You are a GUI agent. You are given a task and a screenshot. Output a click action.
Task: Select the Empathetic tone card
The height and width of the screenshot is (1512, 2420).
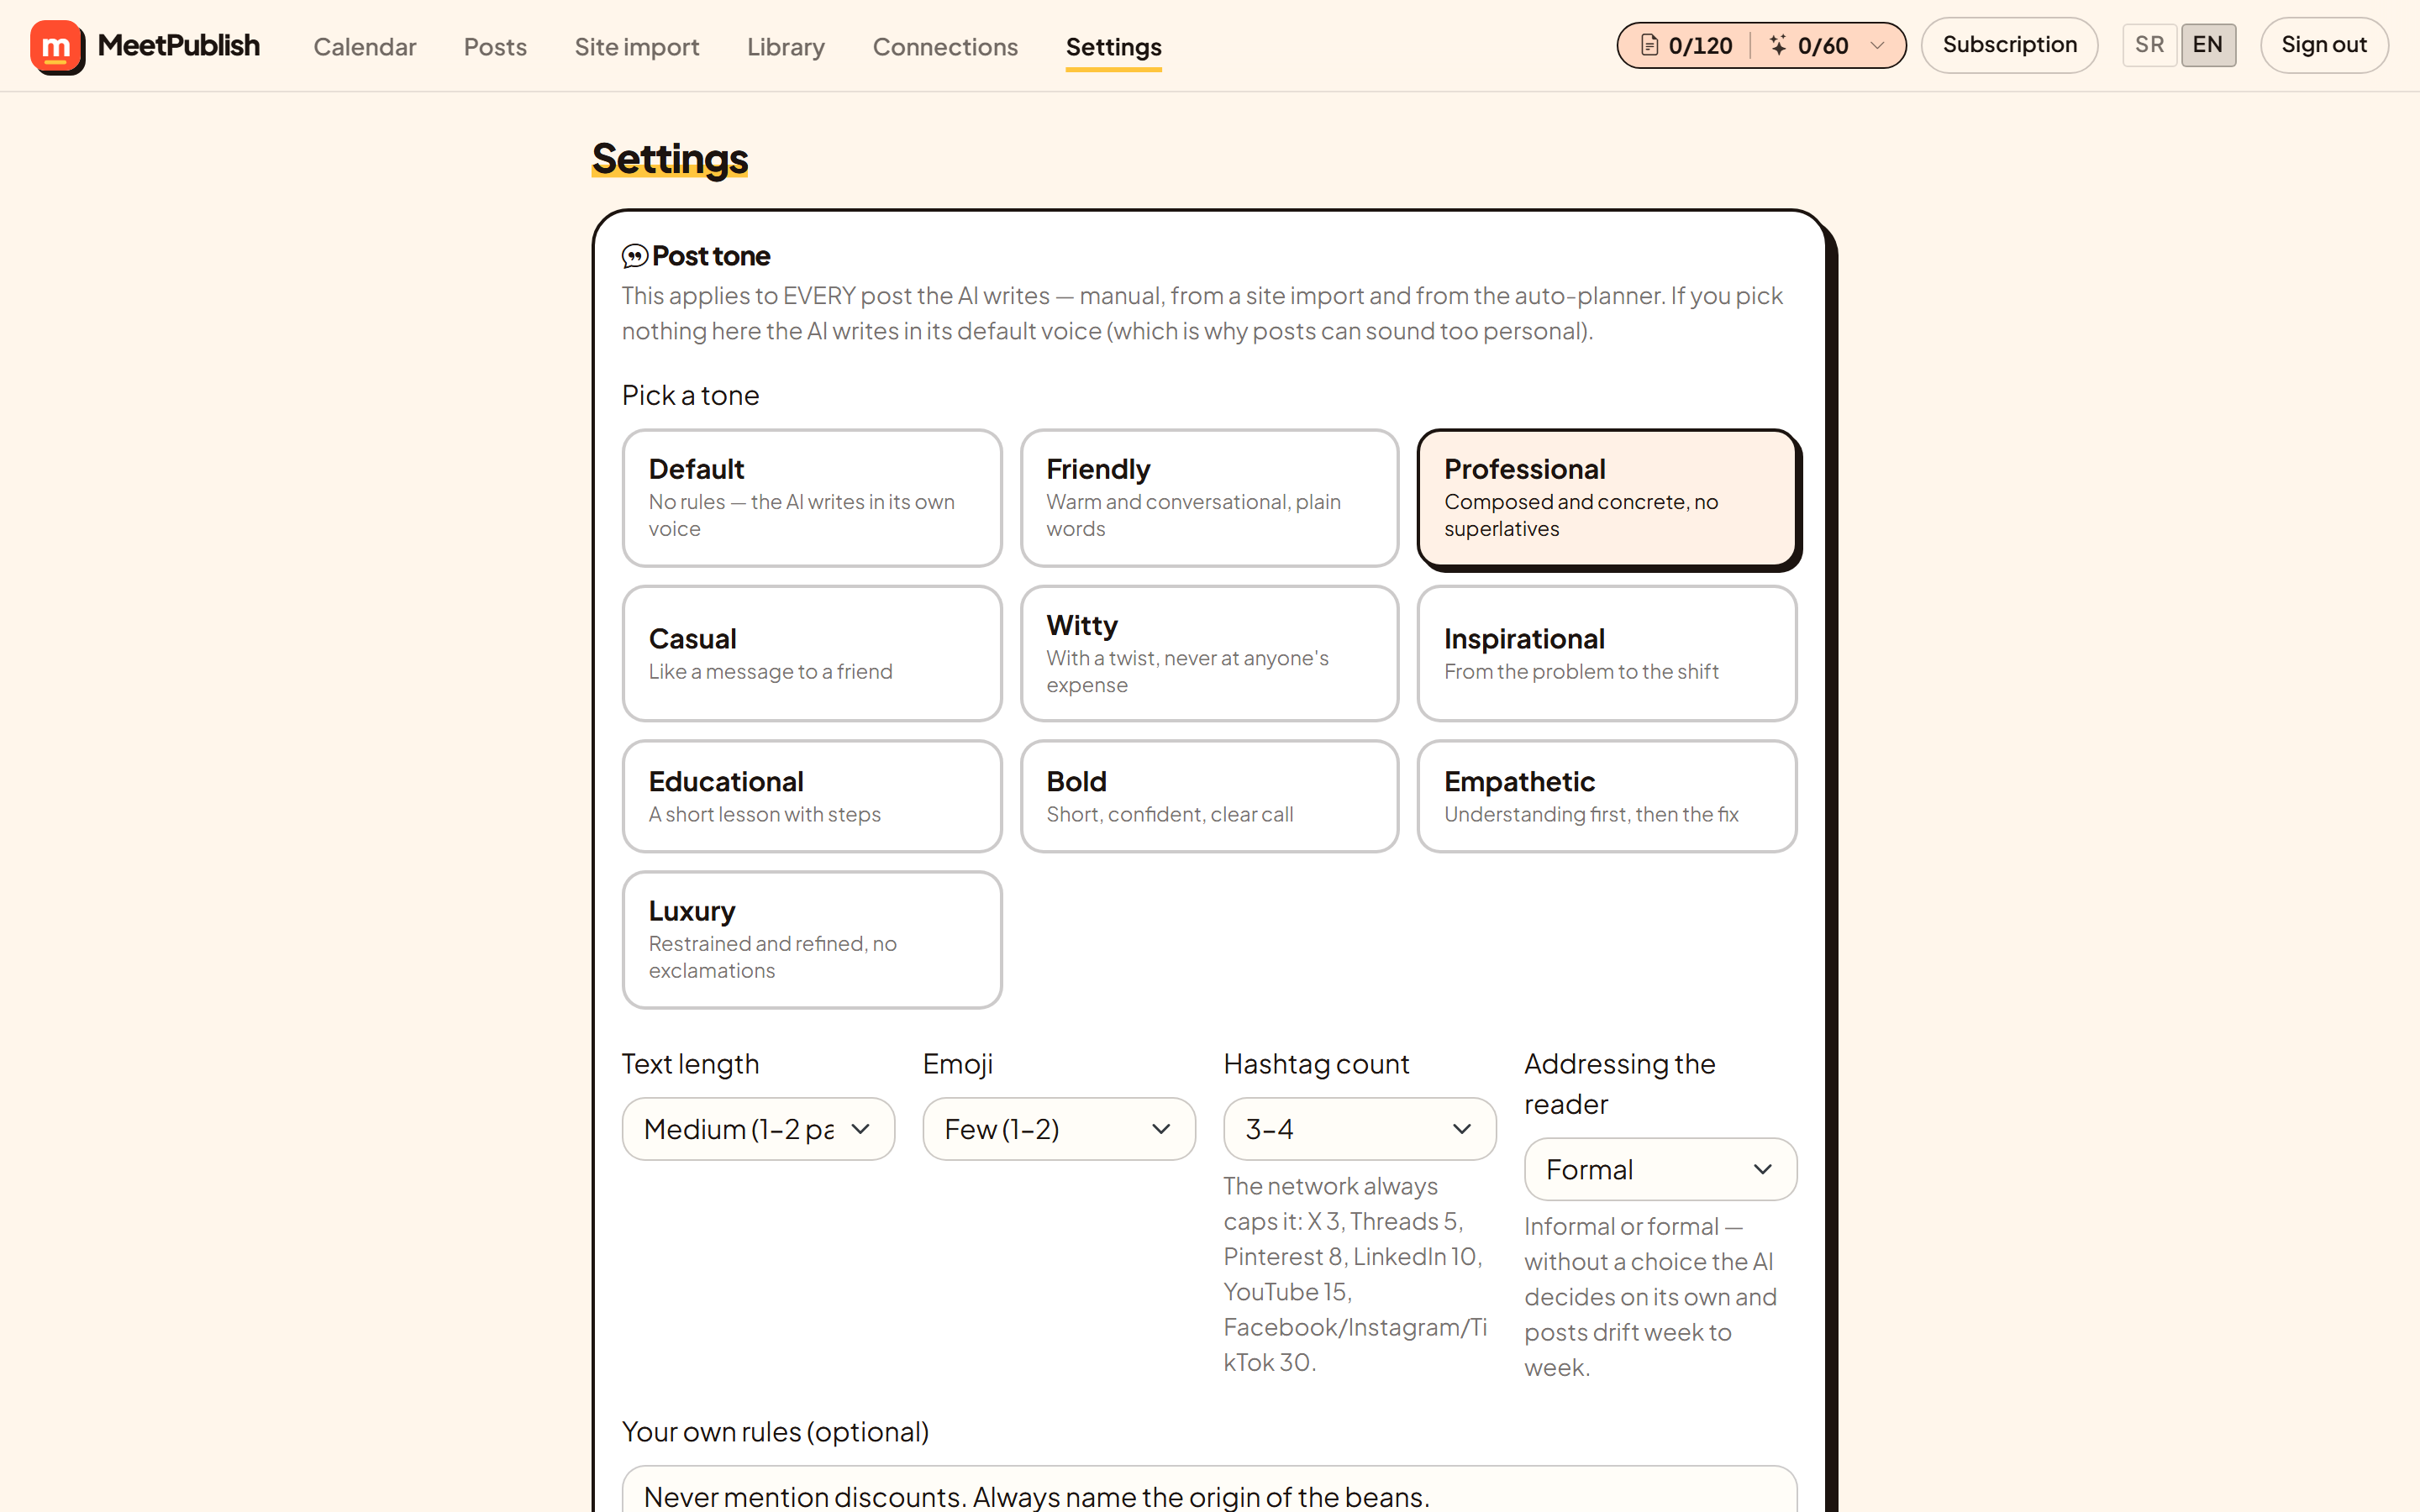1607,796
